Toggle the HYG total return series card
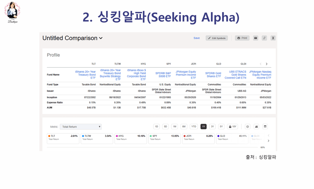 pyautogui.click(x=131, y=138)
